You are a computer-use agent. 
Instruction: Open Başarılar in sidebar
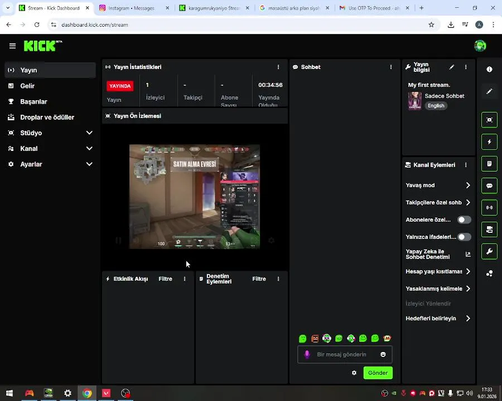tap(50, 101)
